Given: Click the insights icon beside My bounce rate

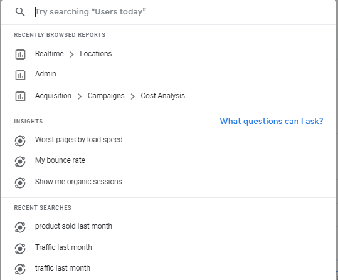Looking at the screenshot, I should point(20,162).
